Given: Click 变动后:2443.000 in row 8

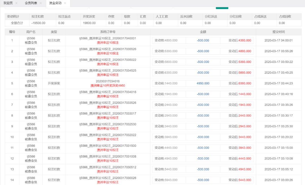Looking at the screenshot, I should pyautogui.click(x=240, y=116).
